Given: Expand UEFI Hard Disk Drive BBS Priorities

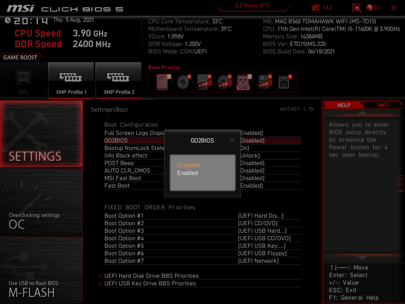Looking at the screenshot, I should 151,276.
